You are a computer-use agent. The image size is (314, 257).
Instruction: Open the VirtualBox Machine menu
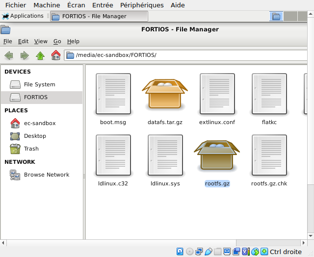pos(47,5)
